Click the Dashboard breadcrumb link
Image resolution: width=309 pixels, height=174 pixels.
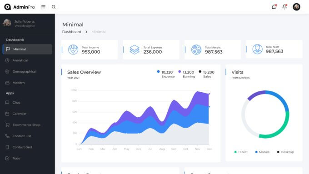click(72, 32)
